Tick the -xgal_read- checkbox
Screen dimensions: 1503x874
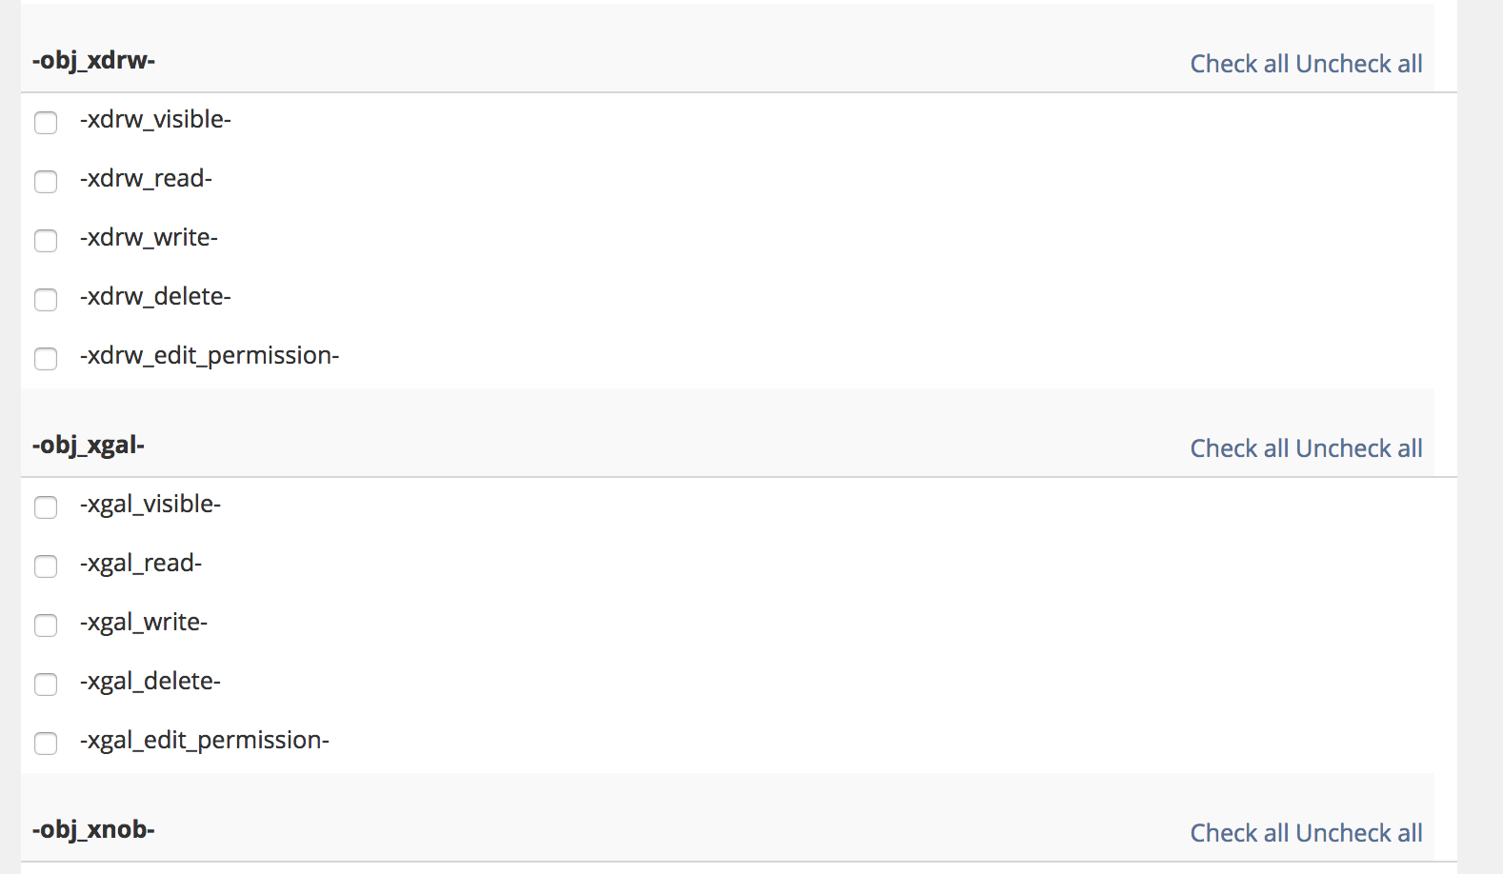(46, 566)
